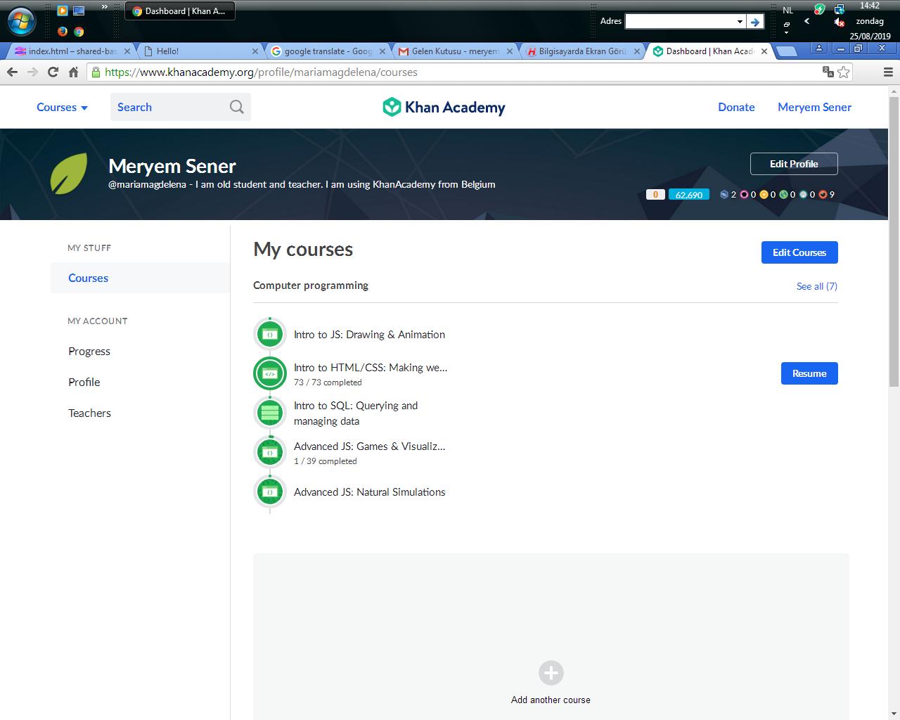
Task: Open Intro to JS: Drawing & Animation course
Action: pyautogui.click(x=369, y=335)
